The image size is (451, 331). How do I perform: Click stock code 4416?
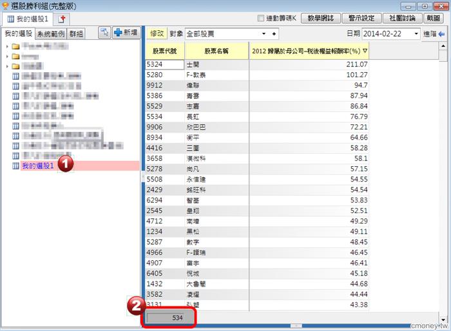coord(155,148)
